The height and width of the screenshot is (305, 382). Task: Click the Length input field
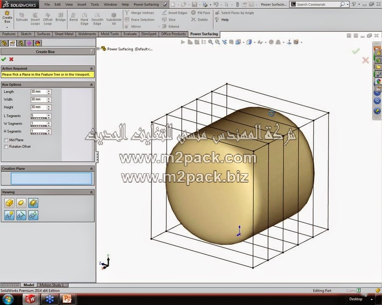pos(39,91)
